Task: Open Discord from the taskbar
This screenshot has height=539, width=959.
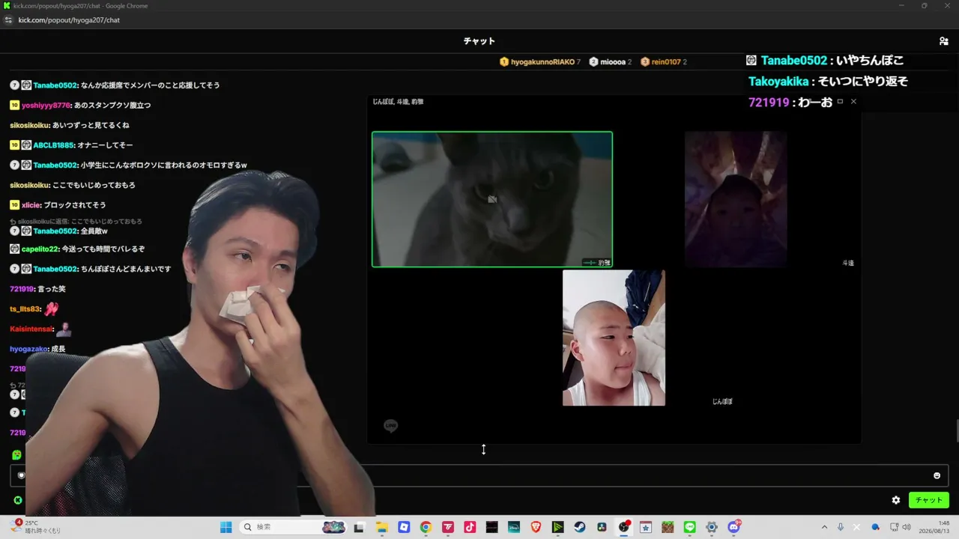Action: click(734, 527)
